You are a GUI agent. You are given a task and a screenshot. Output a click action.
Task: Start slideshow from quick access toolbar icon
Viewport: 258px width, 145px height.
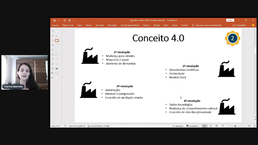click(69, 20)
